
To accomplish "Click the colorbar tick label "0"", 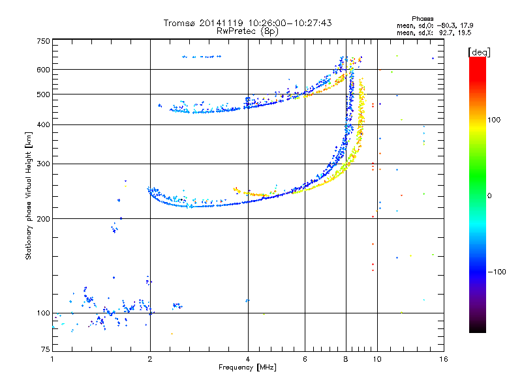I will [x=489, y=196].
